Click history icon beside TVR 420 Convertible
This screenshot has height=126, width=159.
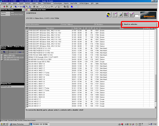[x=2, y=59]
